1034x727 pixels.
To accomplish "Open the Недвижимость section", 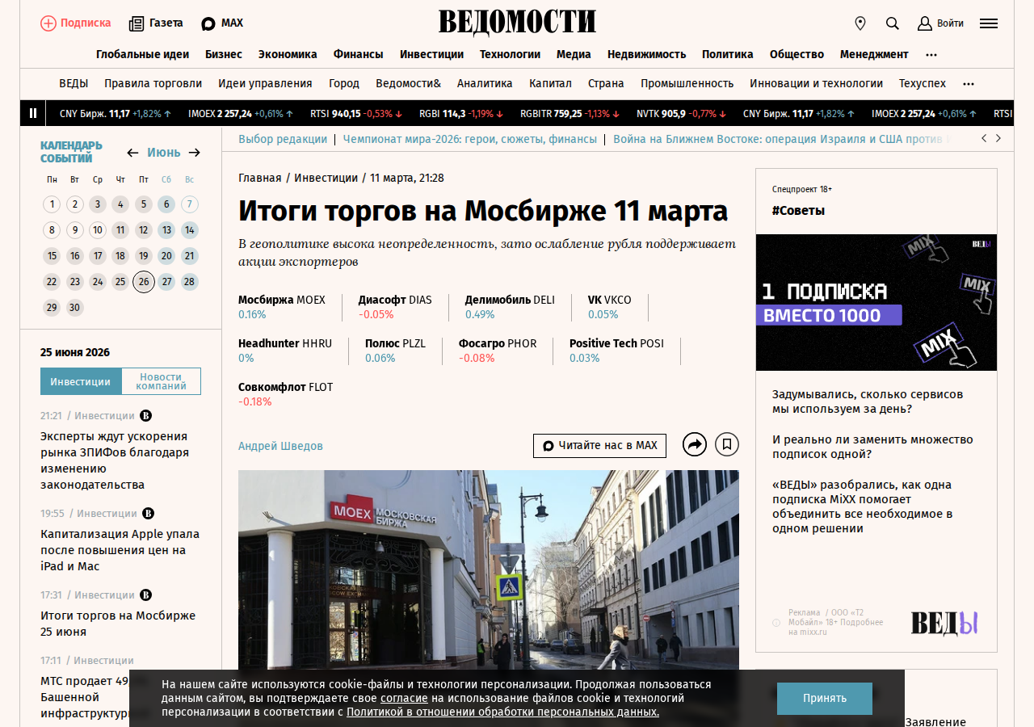I will [646, 55].
